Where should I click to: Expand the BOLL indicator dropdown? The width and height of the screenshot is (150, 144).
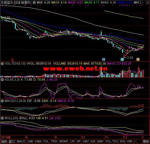pos(2,118)
